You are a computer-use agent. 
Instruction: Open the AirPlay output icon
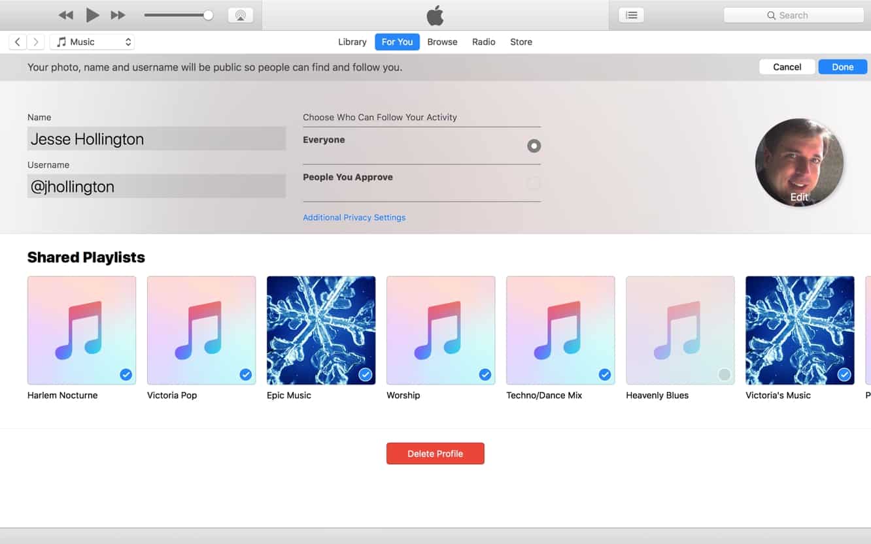[x=241, y=15]
